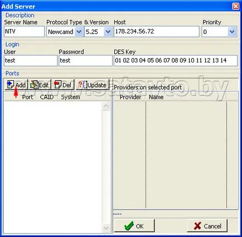
Task: Click the green checkmark OK button
Action: pyautogui.click(x=134, y=226)
